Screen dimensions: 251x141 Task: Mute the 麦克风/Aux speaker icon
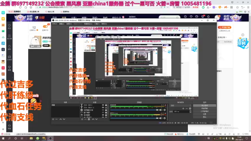point(161,118)
